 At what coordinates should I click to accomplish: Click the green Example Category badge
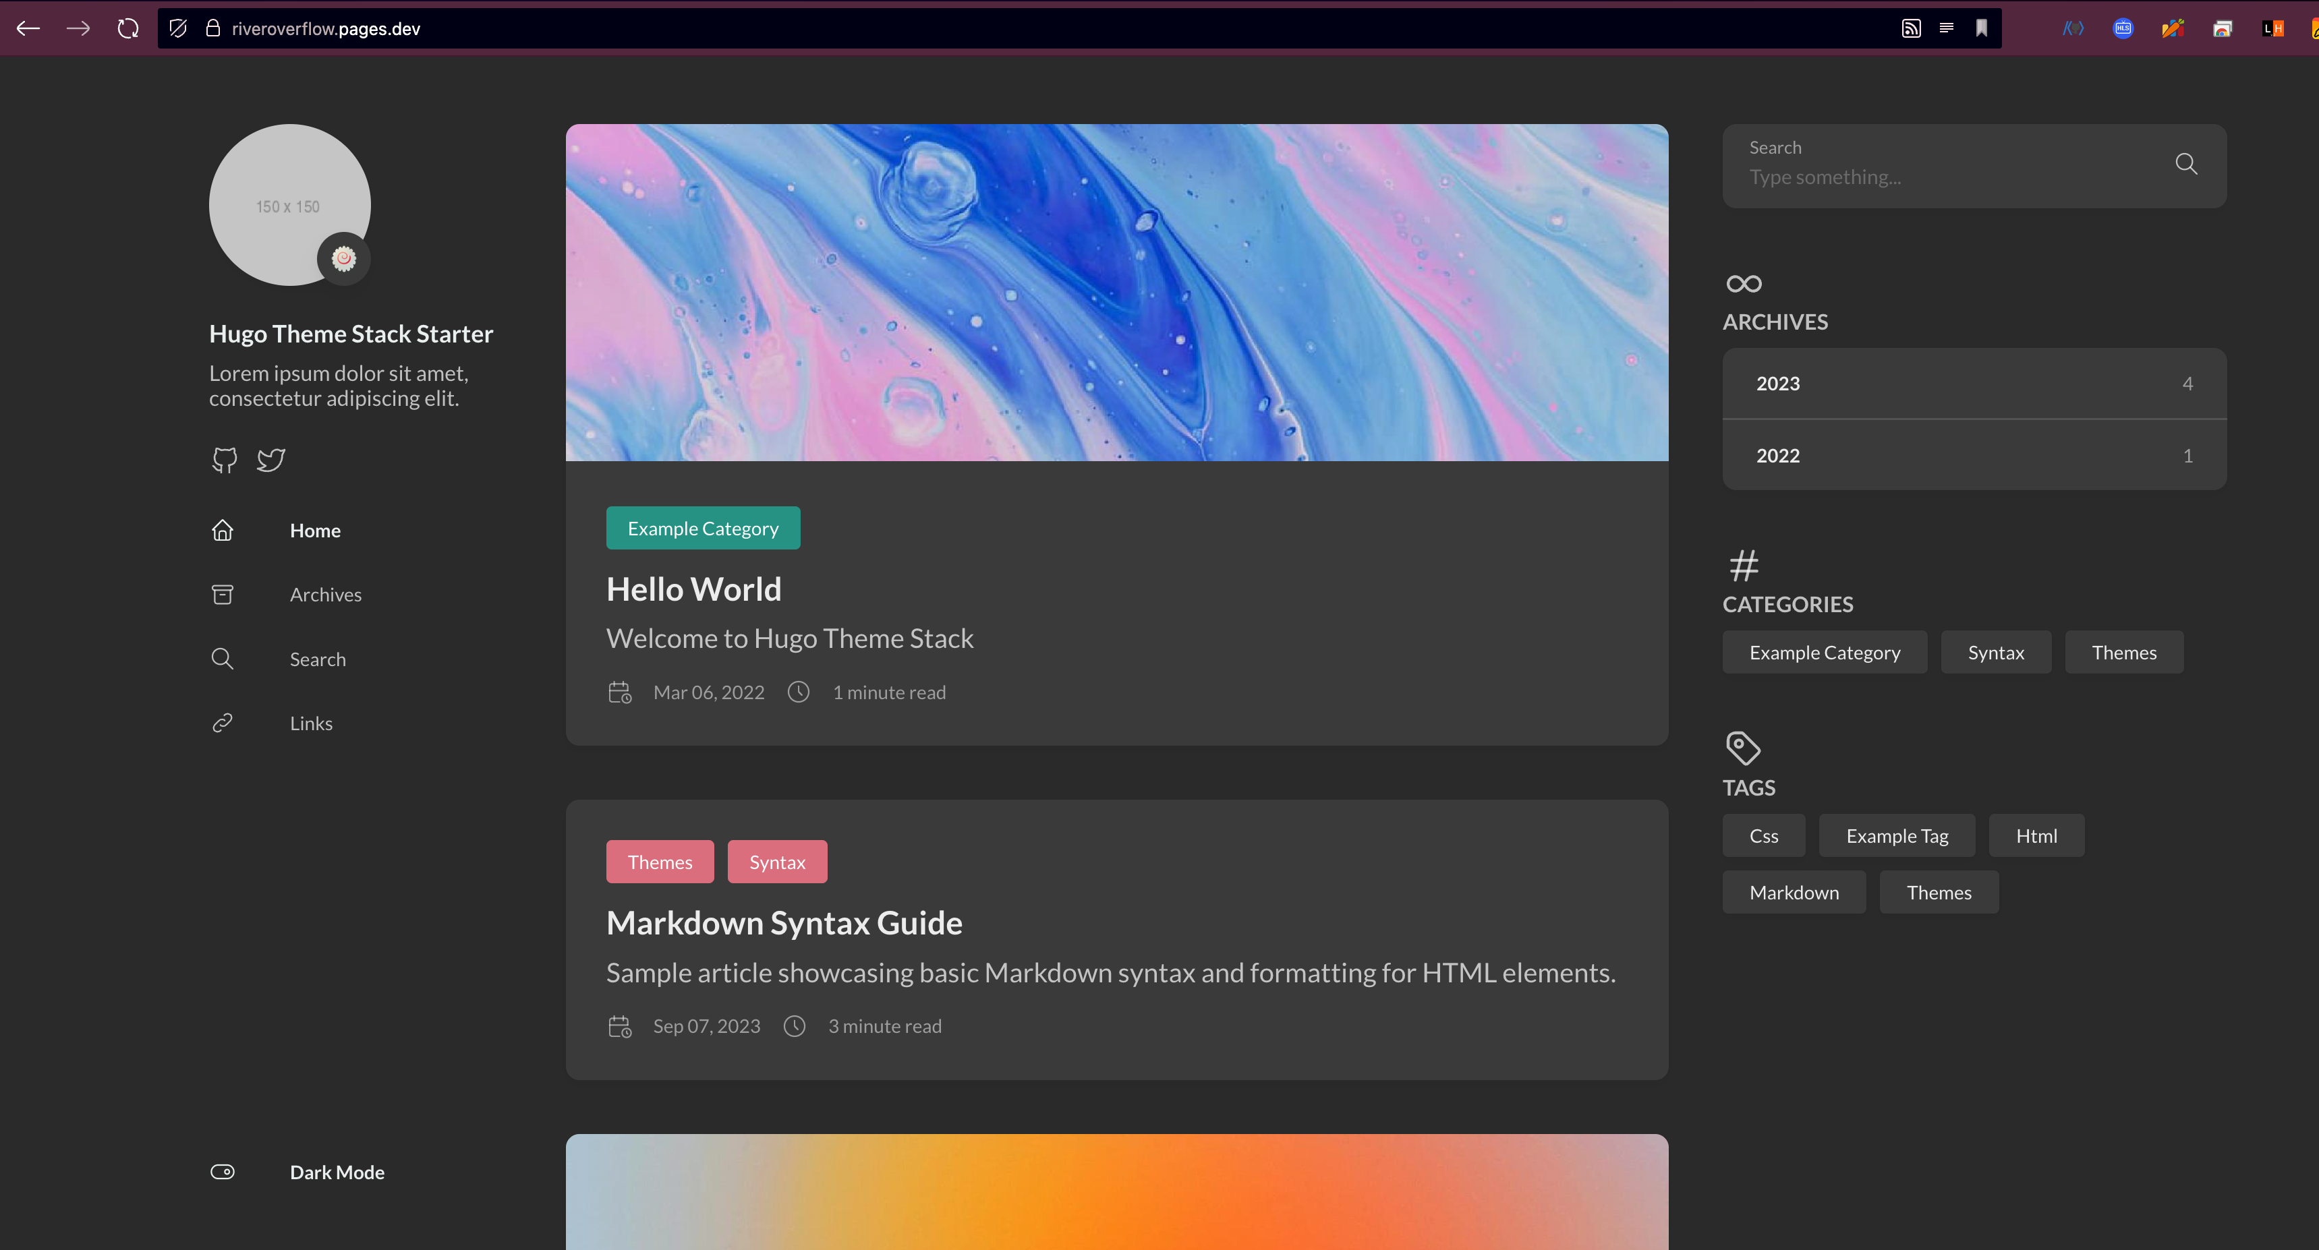tap(702, 529)
